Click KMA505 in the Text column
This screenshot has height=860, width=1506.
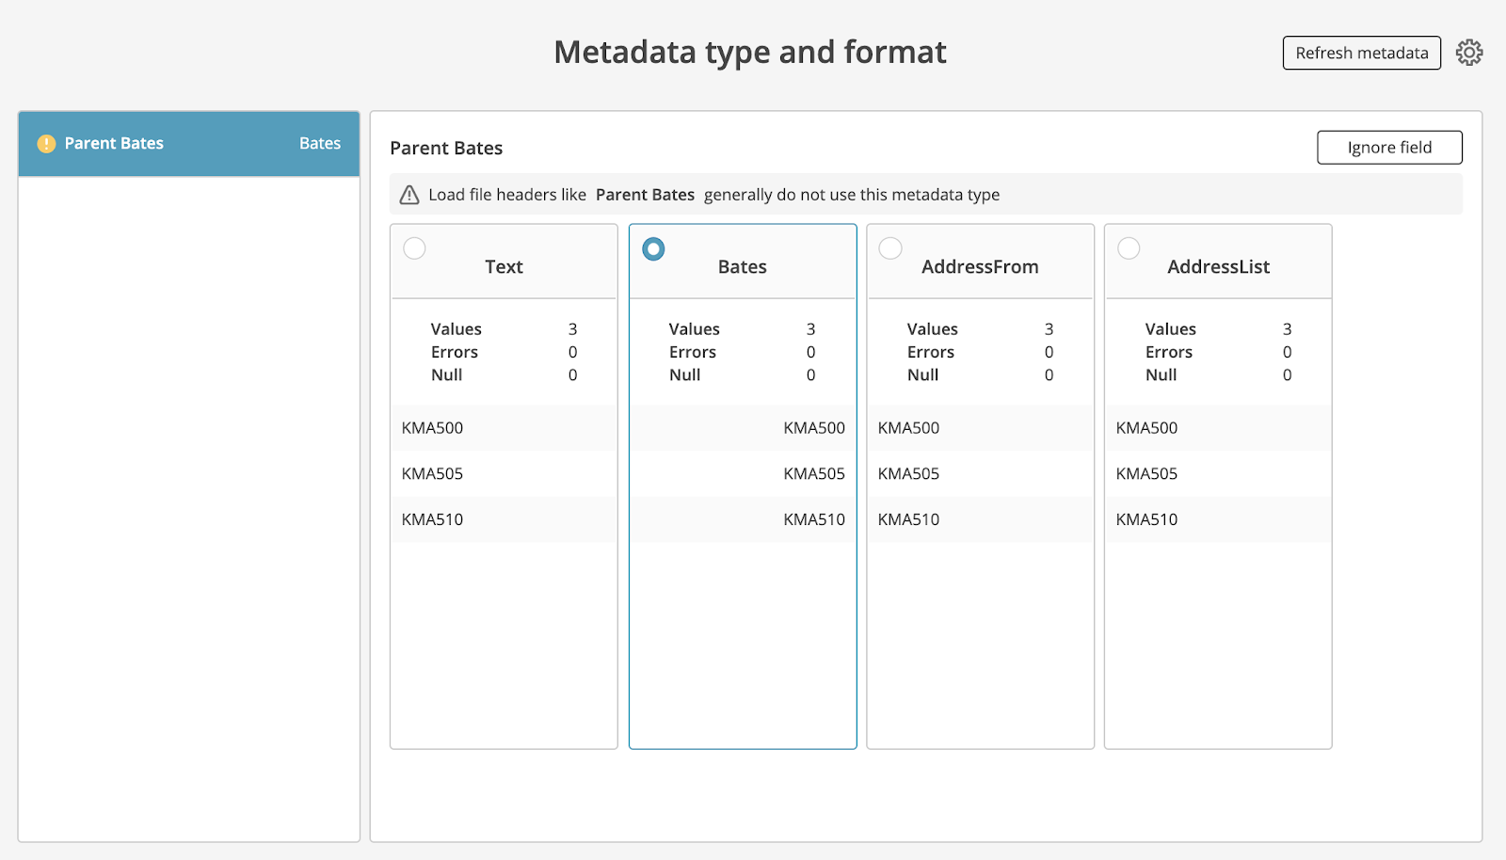432,474
